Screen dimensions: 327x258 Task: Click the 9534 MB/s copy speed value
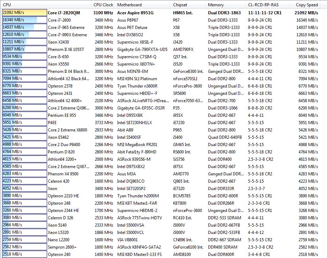point(308,57)
